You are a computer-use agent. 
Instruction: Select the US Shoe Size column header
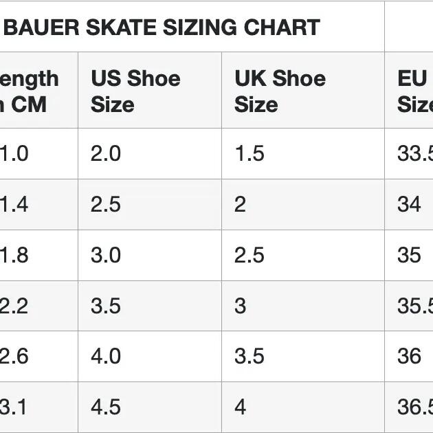pos(150,90)
